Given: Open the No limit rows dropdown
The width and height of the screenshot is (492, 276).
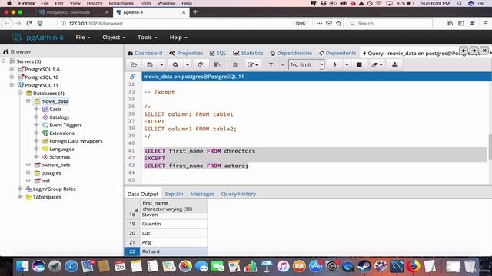Looking at the screenshot, I should pos(306,64).
